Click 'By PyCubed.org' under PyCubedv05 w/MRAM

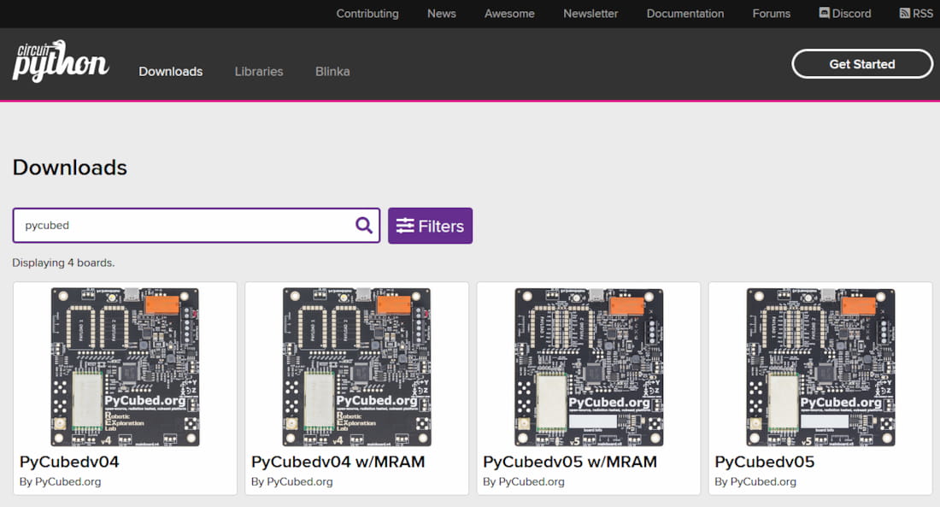[x=523, y=482]
